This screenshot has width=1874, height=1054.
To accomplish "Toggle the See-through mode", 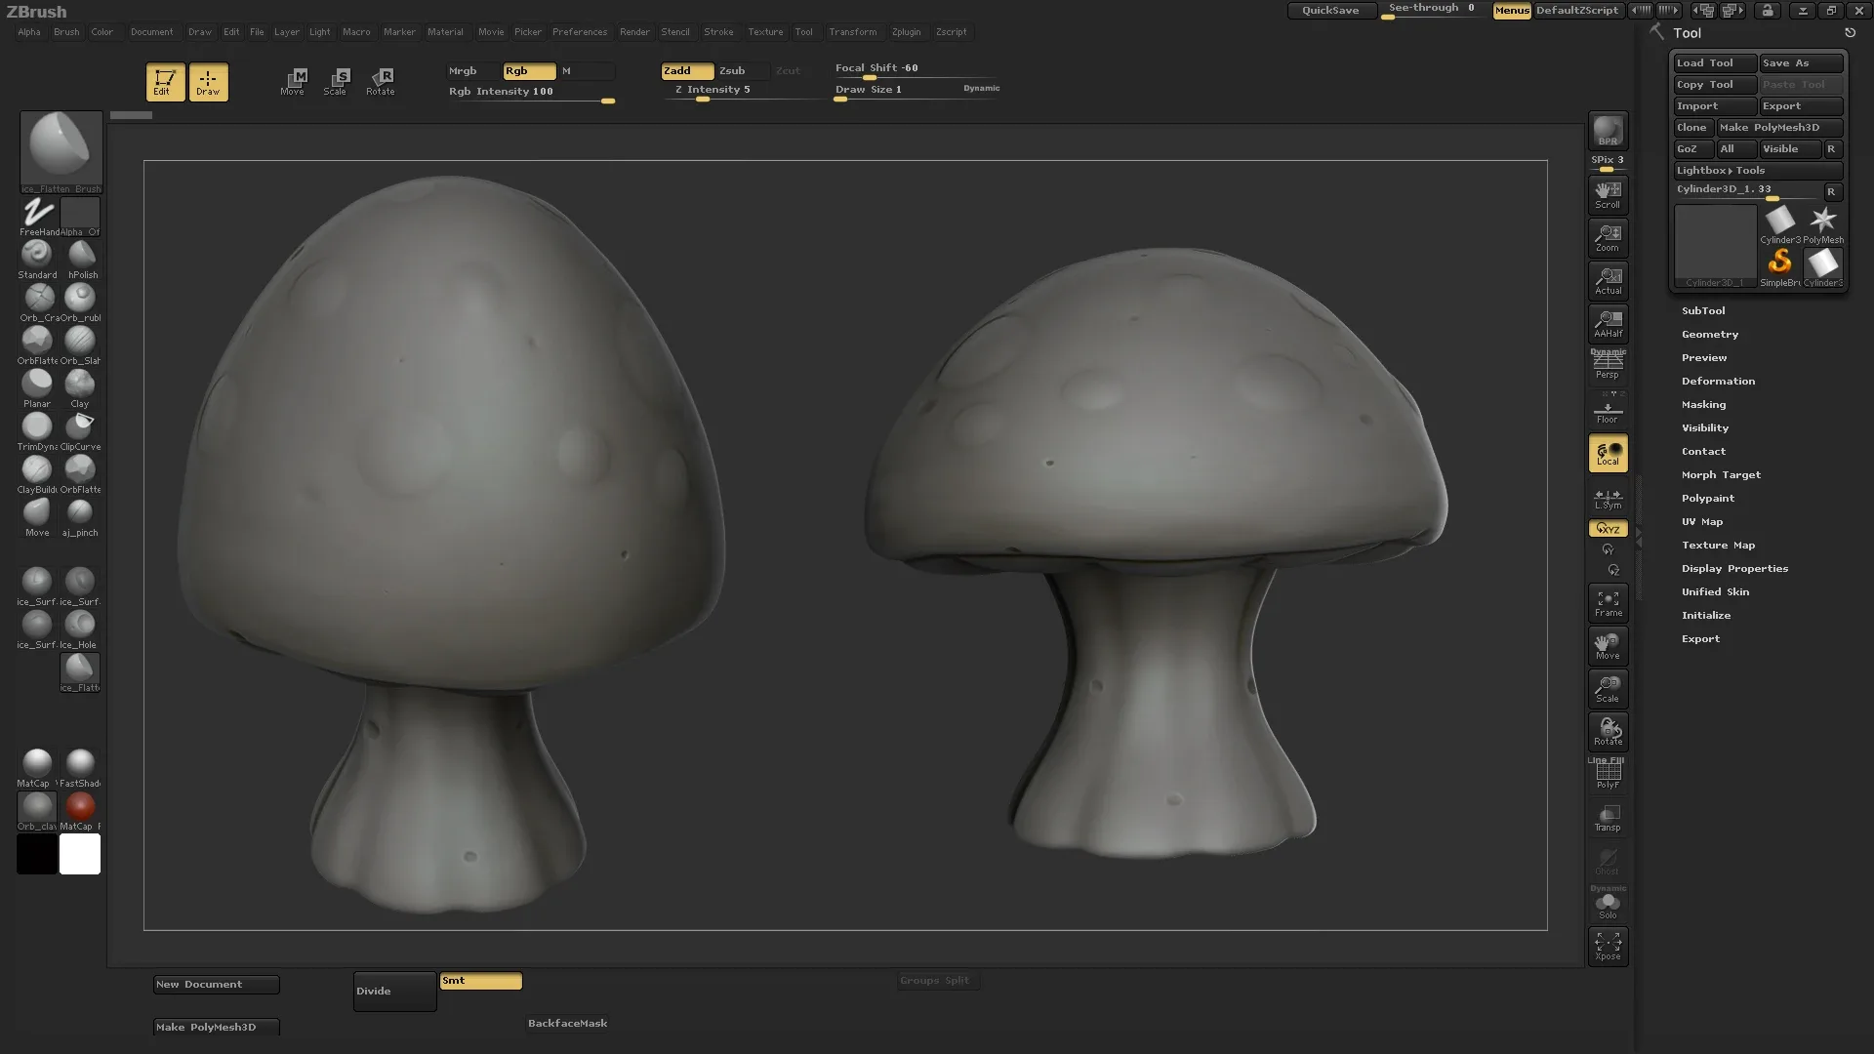I will pyautogui.click(x=1429, y=9).
